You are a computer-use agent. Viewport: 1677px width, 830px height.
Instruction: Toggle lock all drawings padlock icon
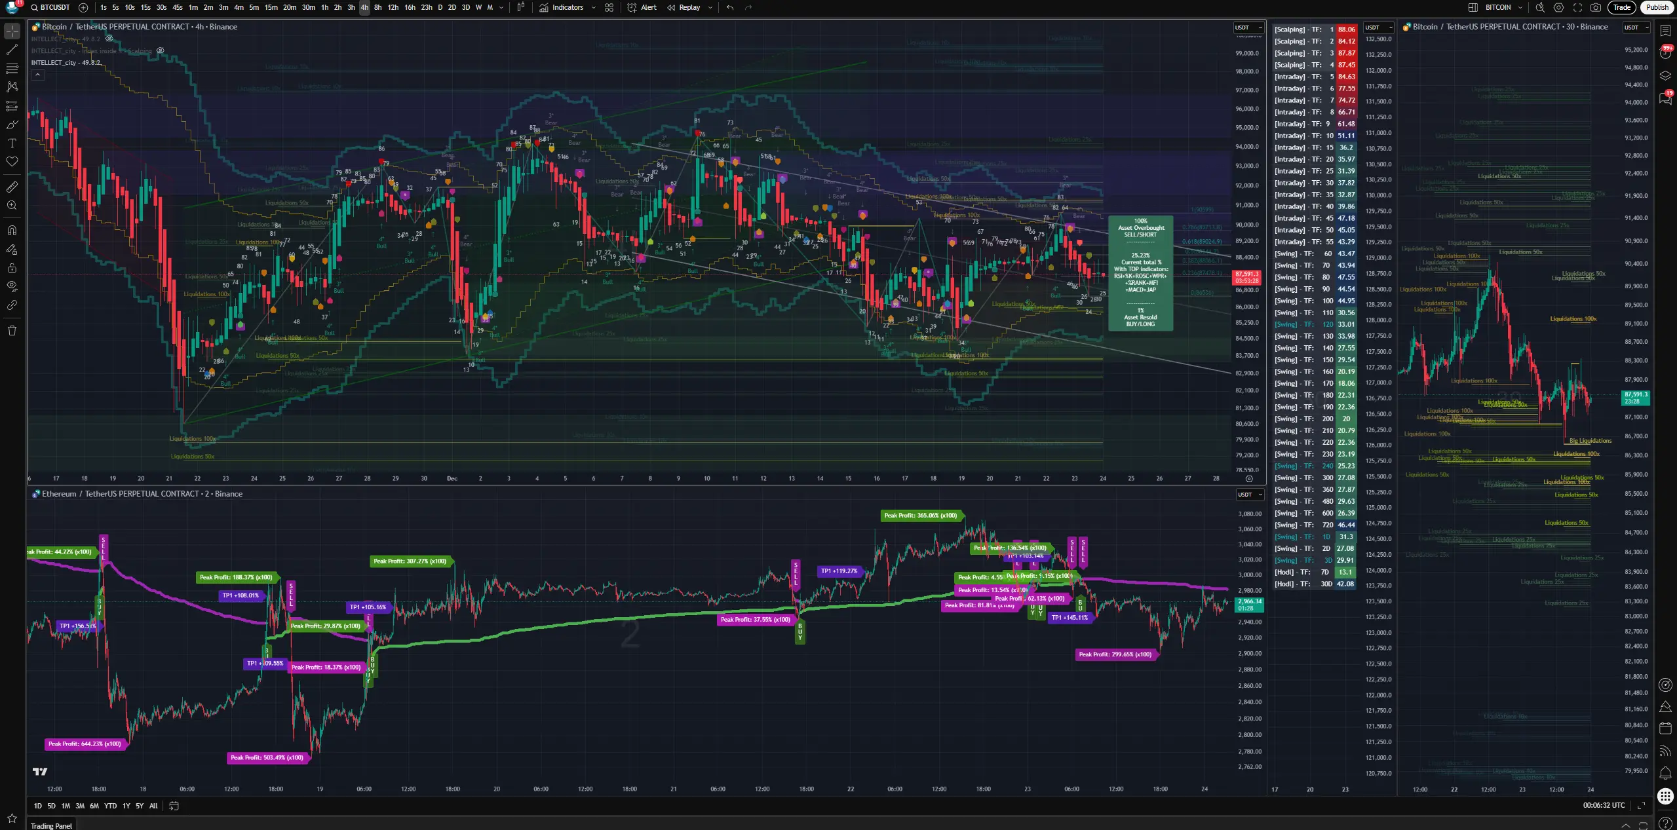click(12, 267)
